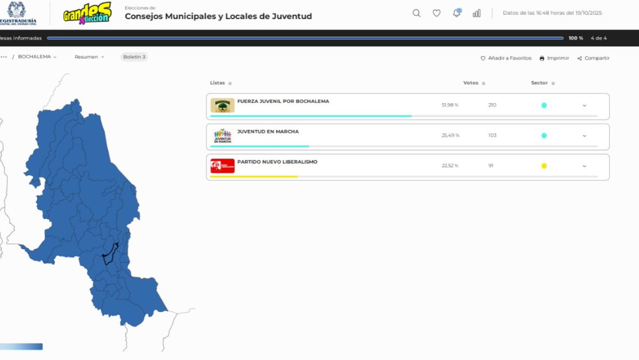Click the breadcrumb ellipsis
This screenshot has width=639, height=360.
[4, 57]
